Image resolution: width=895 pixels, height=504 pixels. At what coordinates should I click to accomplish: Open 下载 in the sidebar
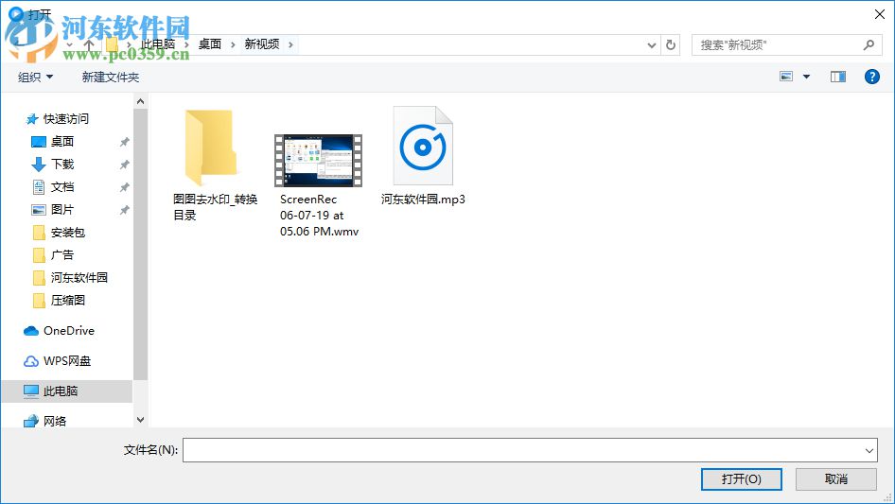62,164
